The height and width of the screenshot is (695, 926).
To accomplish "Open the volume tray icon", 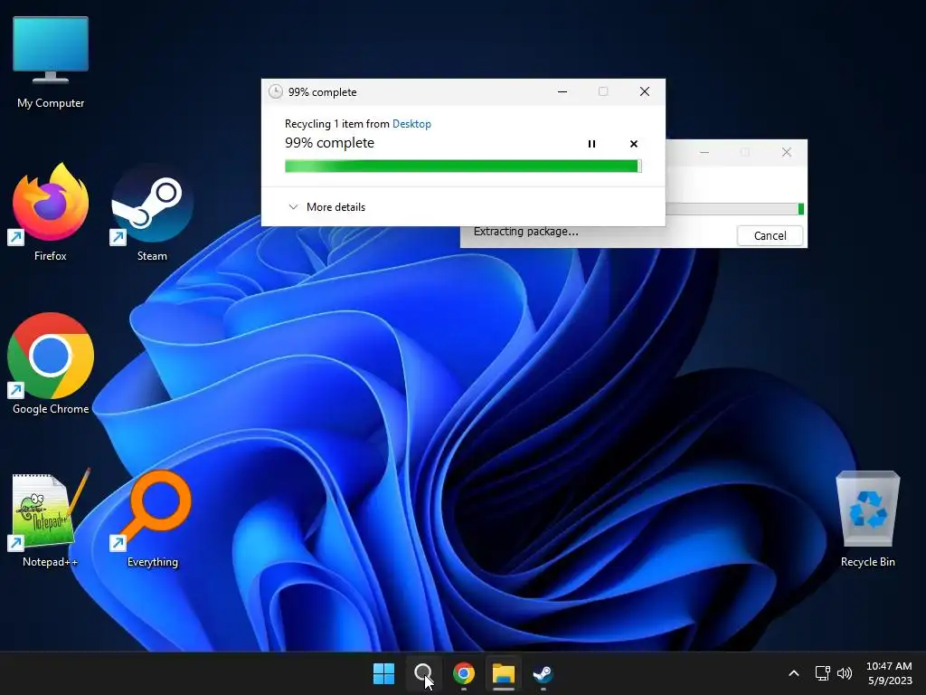I will [x=845, y=673].
